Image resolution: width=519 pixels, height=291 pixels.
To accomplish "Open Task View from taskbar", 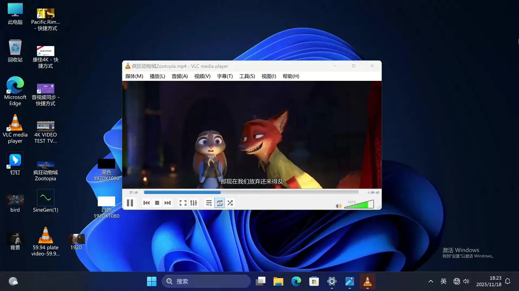I will coord(261,281).
